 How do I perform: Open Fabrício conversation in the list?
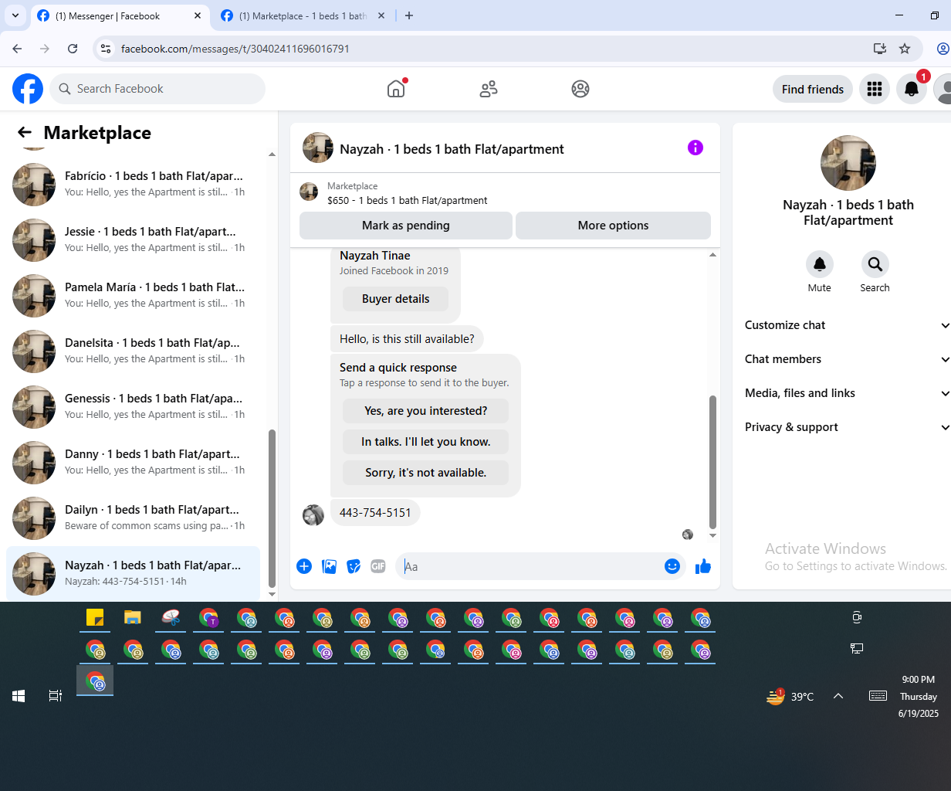(x=133, y=184)
